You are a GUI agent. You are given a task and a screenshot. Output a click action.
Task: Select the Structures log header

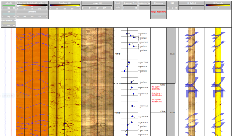coord(32,14)
